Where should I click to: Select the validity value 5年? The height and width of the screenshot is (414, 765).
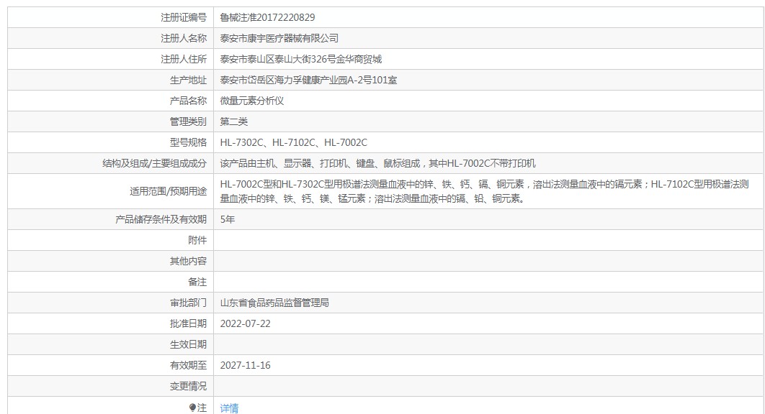[x=228, y=220]
